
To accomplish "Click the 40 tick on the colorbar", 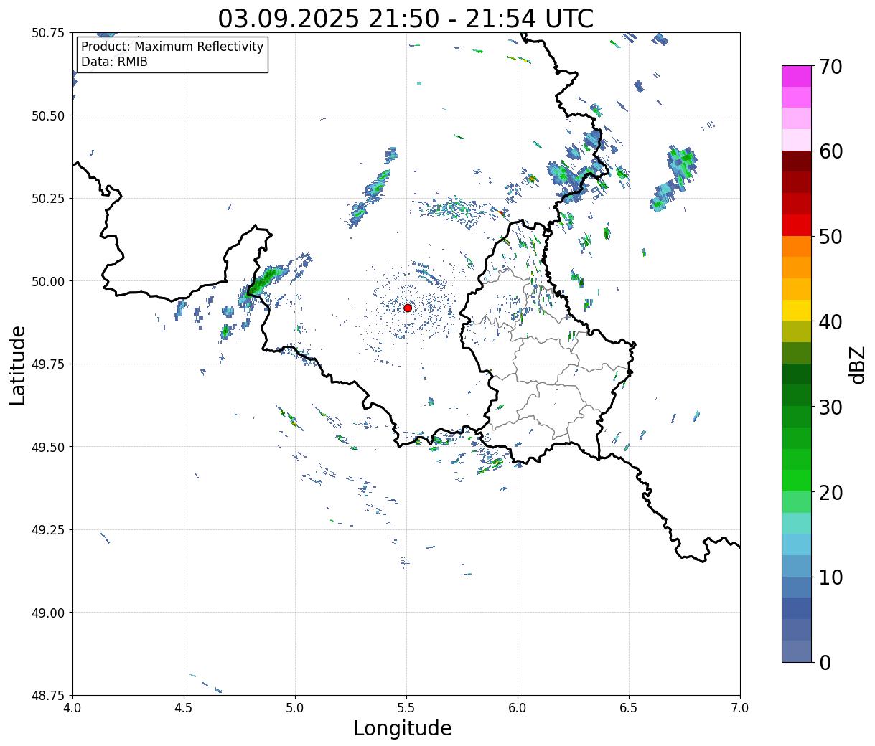I will pyautogui.click(x=830, y=322).
